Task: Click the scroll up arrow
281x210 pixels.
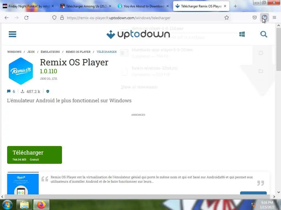Action: (279, 25)
